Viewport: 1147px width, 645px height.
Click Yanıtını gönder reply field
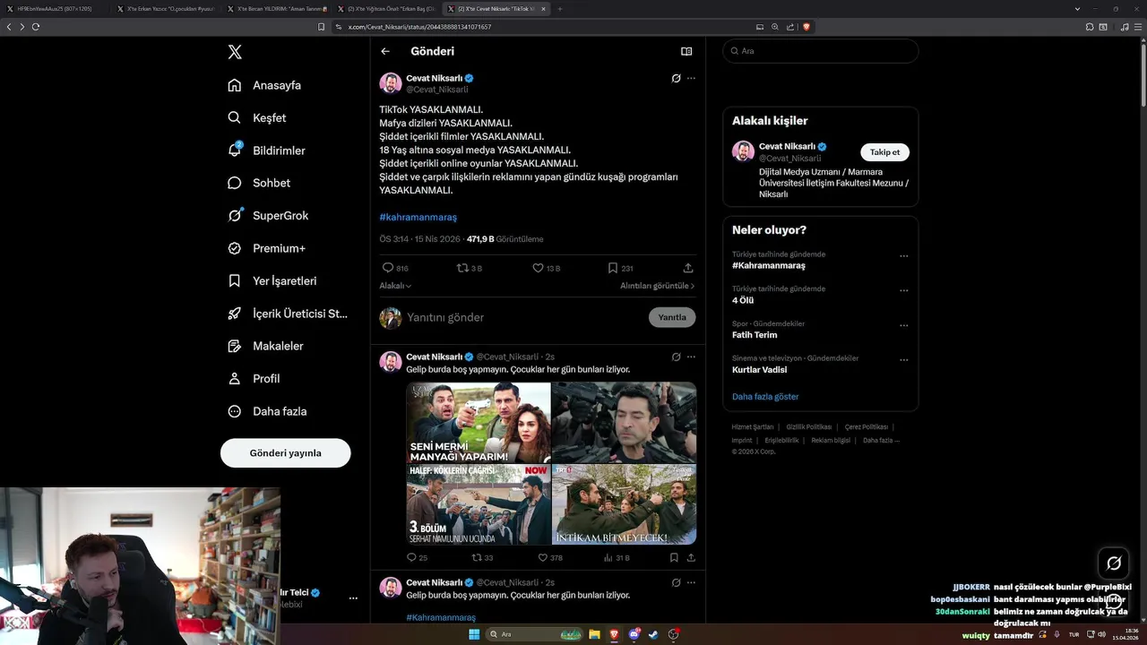[x=524, y=317]
